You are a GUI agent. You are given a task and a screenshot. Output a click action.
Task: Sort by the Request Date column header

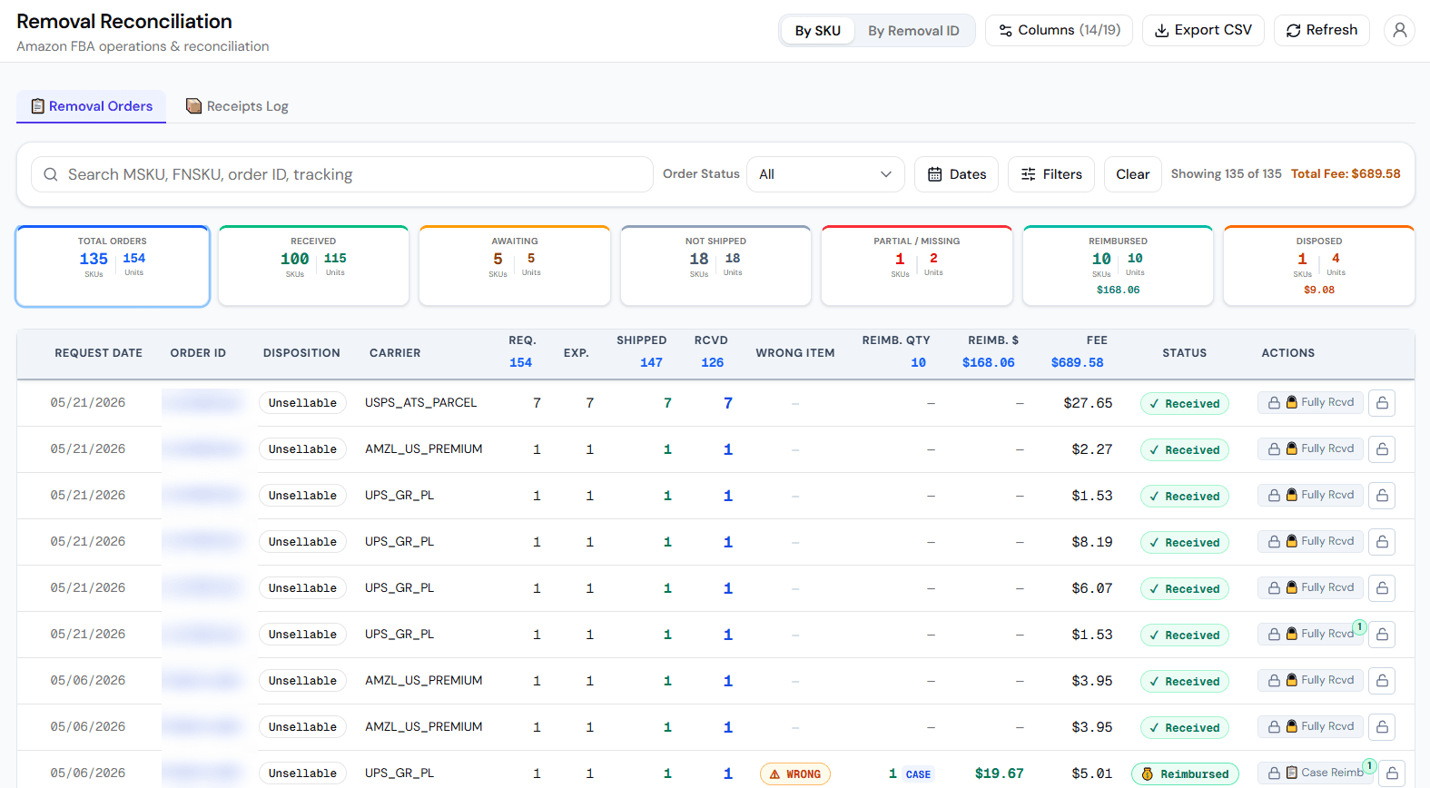click(98, 353)
